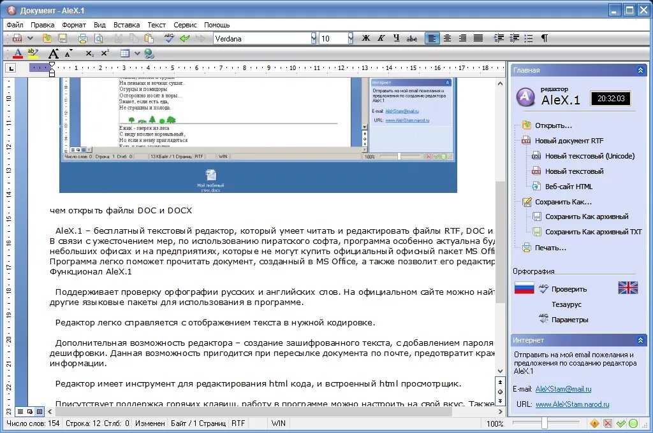Click the increase indent icon
This screenshot has height=433, width=653.
(499, 38)
